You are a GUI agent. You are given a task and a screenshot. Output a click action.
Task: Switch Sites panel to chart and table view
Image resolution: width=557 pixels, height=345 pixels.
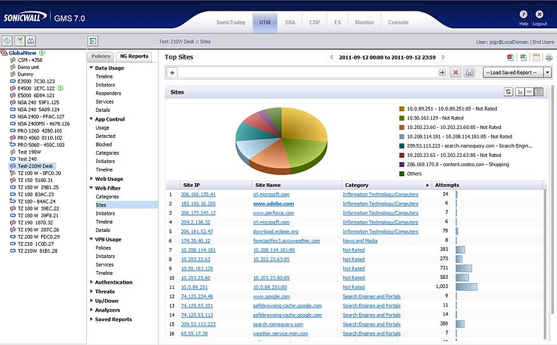[x=539, y=92]
